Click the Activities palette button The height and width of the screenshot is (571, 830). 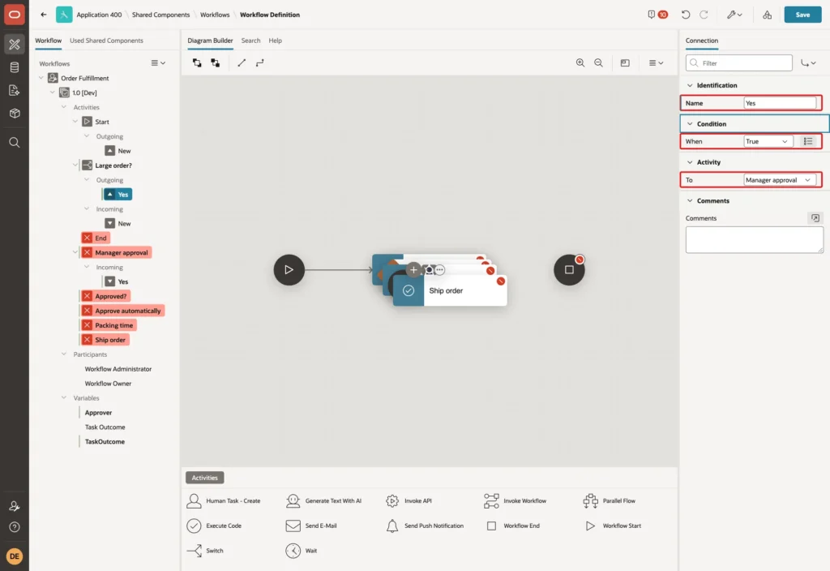point(205,477)
